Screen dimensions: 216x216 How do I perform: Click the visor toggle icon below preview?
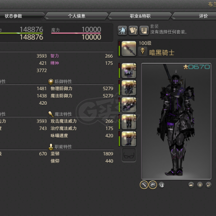click(162, 185)
